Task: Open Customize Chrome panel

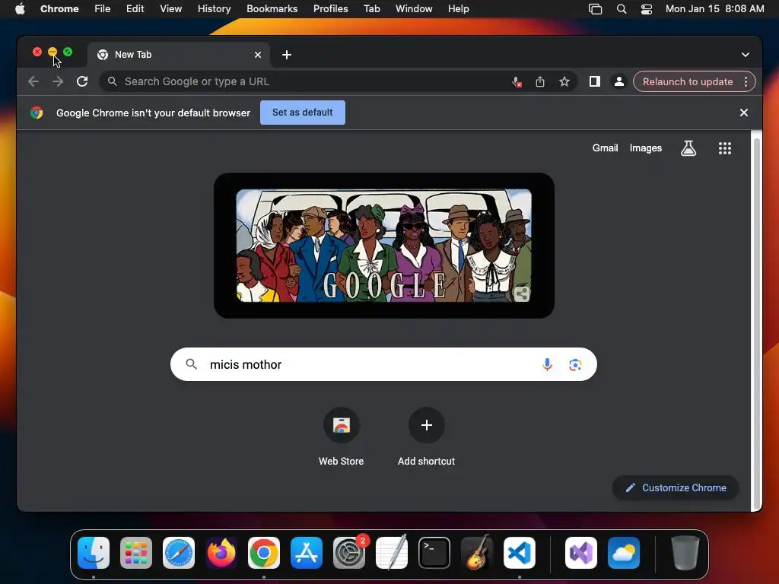Action: (676, 487)
